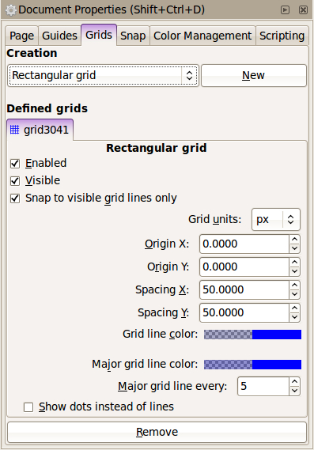Decrease Origin Y with down arrow
The height and width of the screenshot is (450, 314).
pyautogui.click(x=294, y=271)
